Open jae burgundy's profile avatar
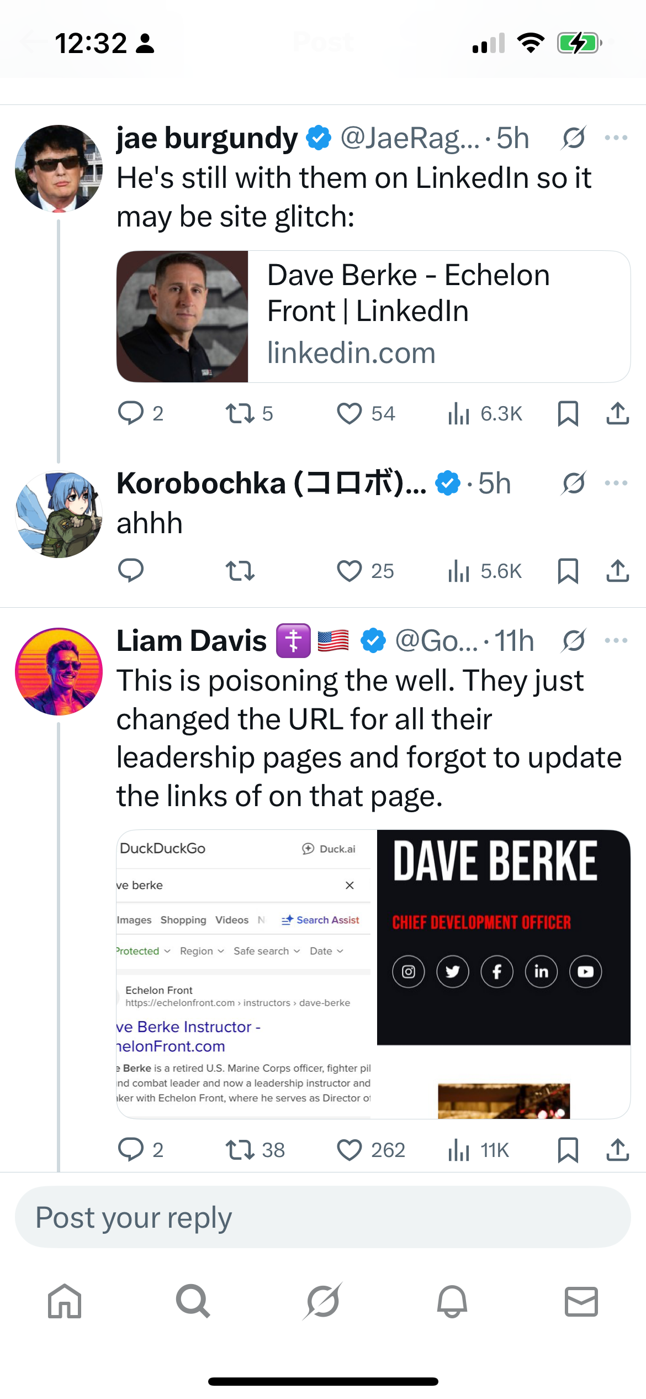This screenshot has height=1399, width=646. 59,169
